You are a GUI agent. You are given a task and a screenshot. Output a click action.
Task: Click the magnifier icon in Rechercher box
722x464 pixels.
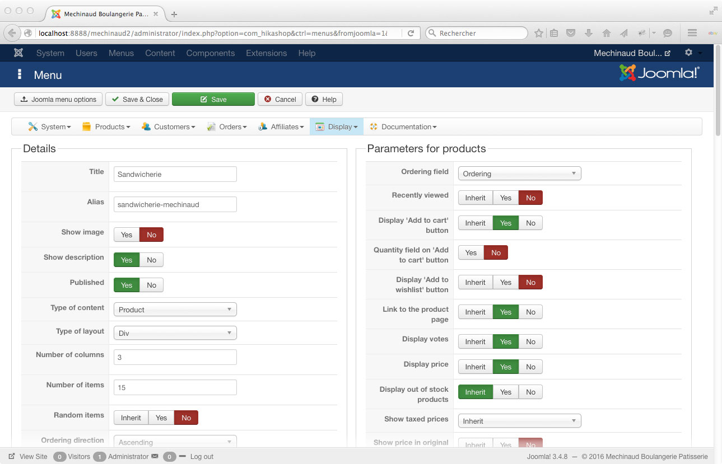432,33
